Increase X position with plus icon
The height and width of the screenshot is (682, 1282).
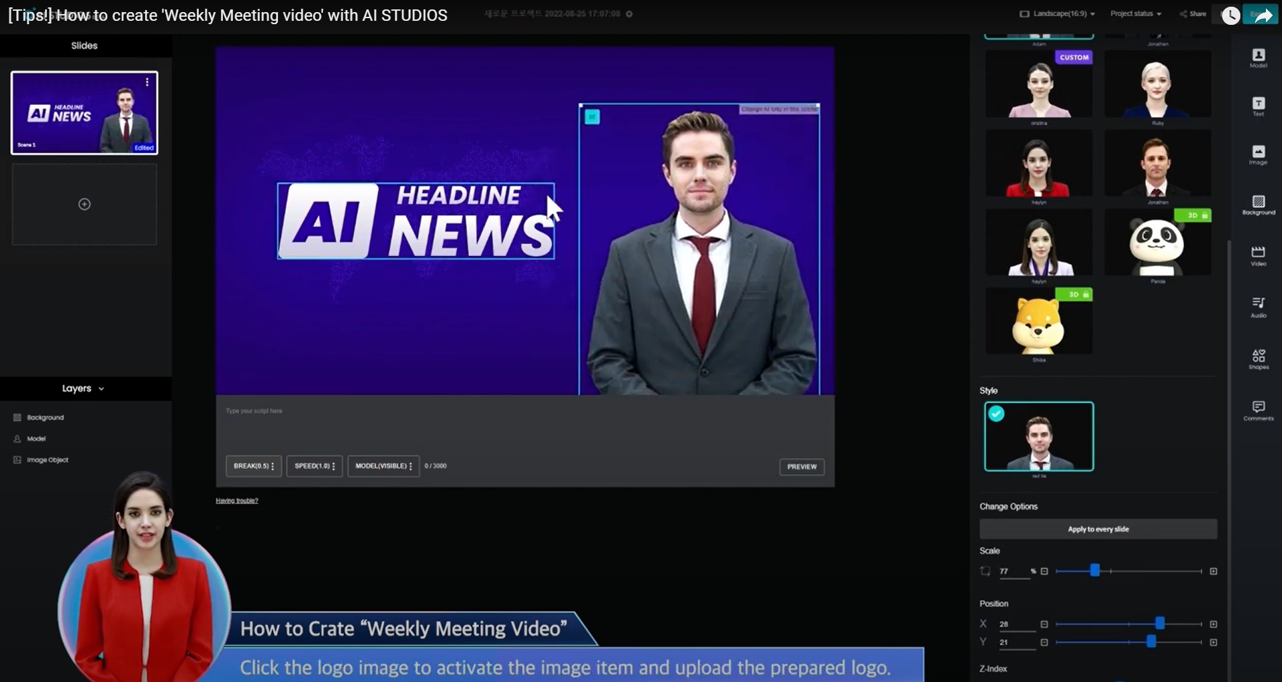point(1214,624)
